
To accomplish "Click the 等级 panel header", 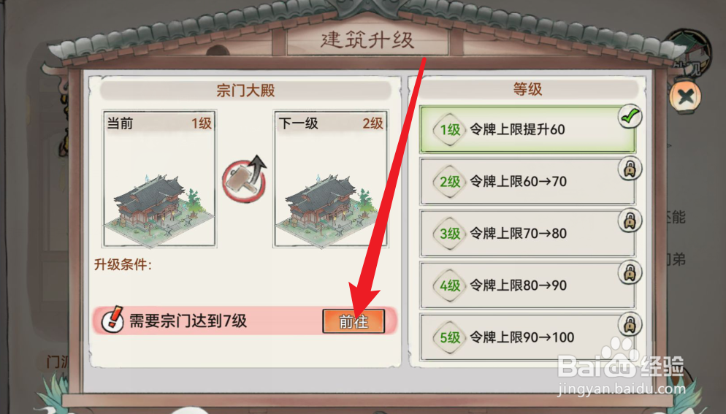I will (x=527, y=88).
